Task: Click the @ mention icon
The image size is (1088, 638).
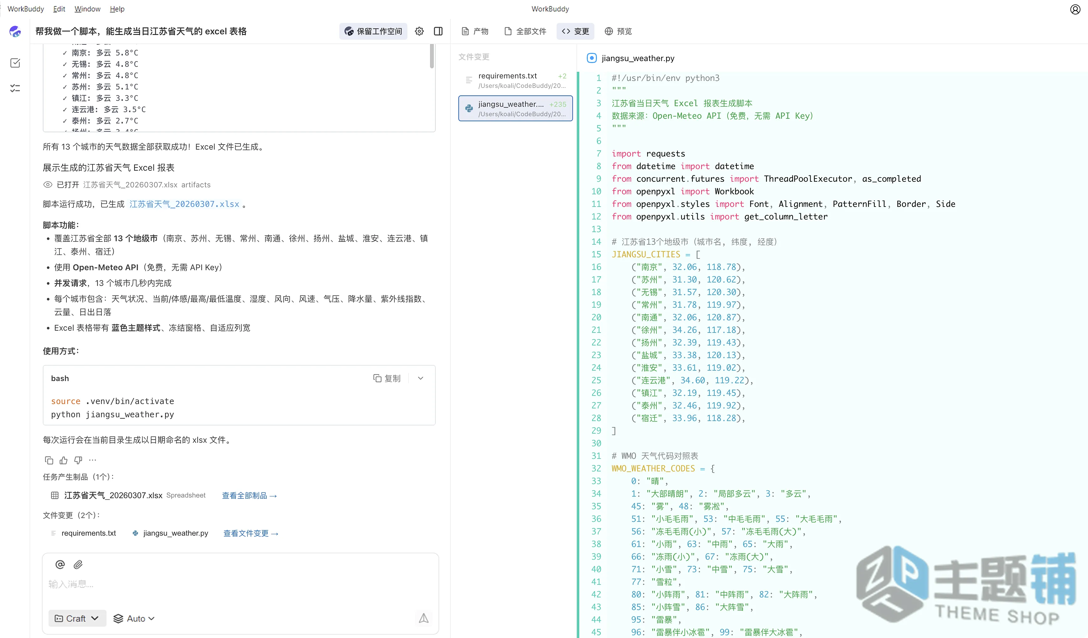Action: pyautogui.click(x=60, y=565)
